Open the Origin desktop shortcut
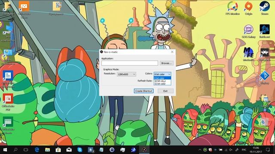 (x=248, y=8)
